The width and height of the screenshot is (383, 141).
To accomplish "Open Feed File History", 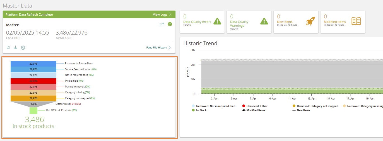I will (158, 48).
